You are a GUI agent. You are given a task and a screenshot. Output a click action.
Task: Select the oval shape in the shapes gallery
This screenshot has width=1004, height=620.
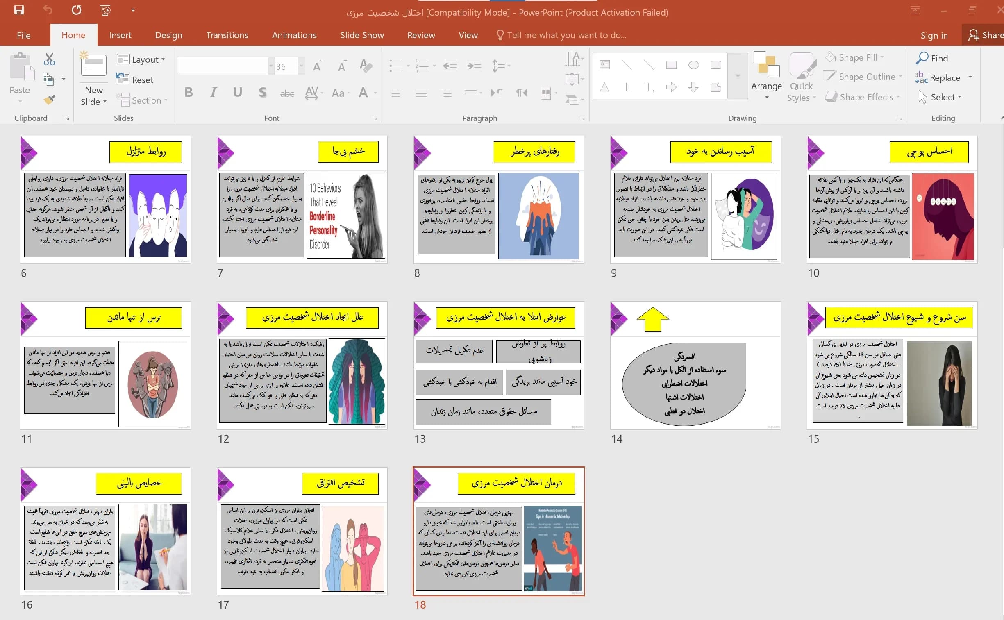[693, 65]
